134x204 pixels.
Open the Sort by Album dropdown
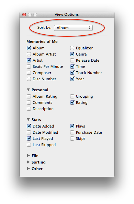pyautogui.click(x=73, y=28)
